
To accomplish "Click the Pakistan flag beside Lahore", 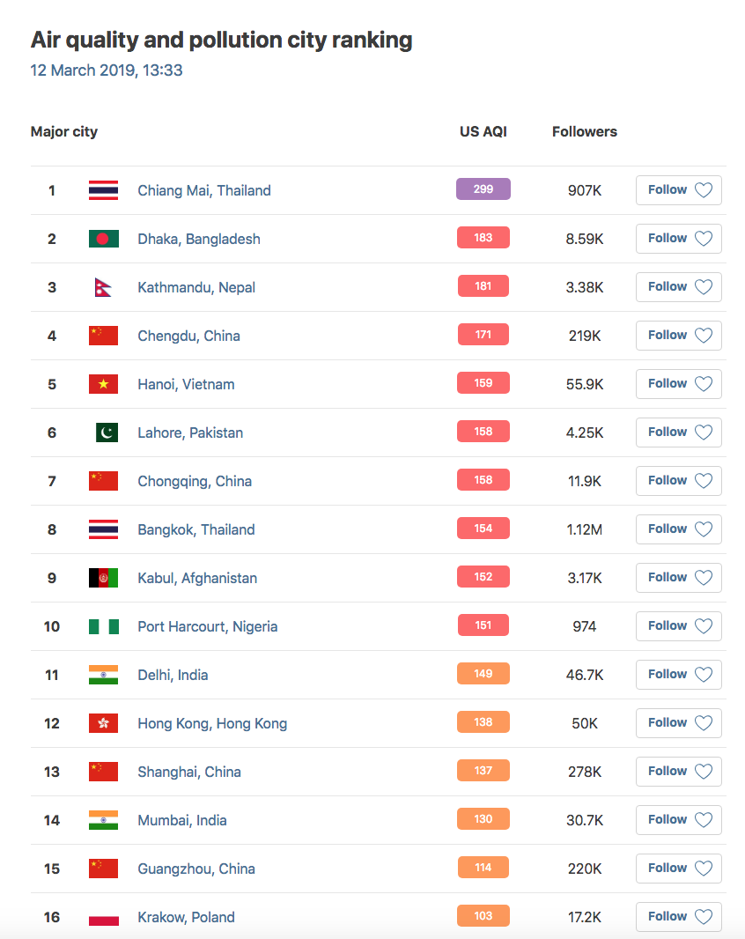I will point(107,433).
